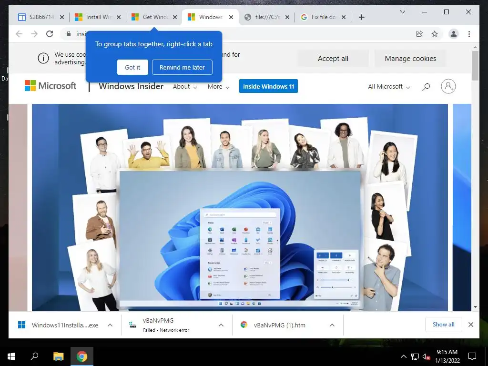Screen dimensions: 488x366
Task: Close the downloads bar
Action: [x=470, y=325]
